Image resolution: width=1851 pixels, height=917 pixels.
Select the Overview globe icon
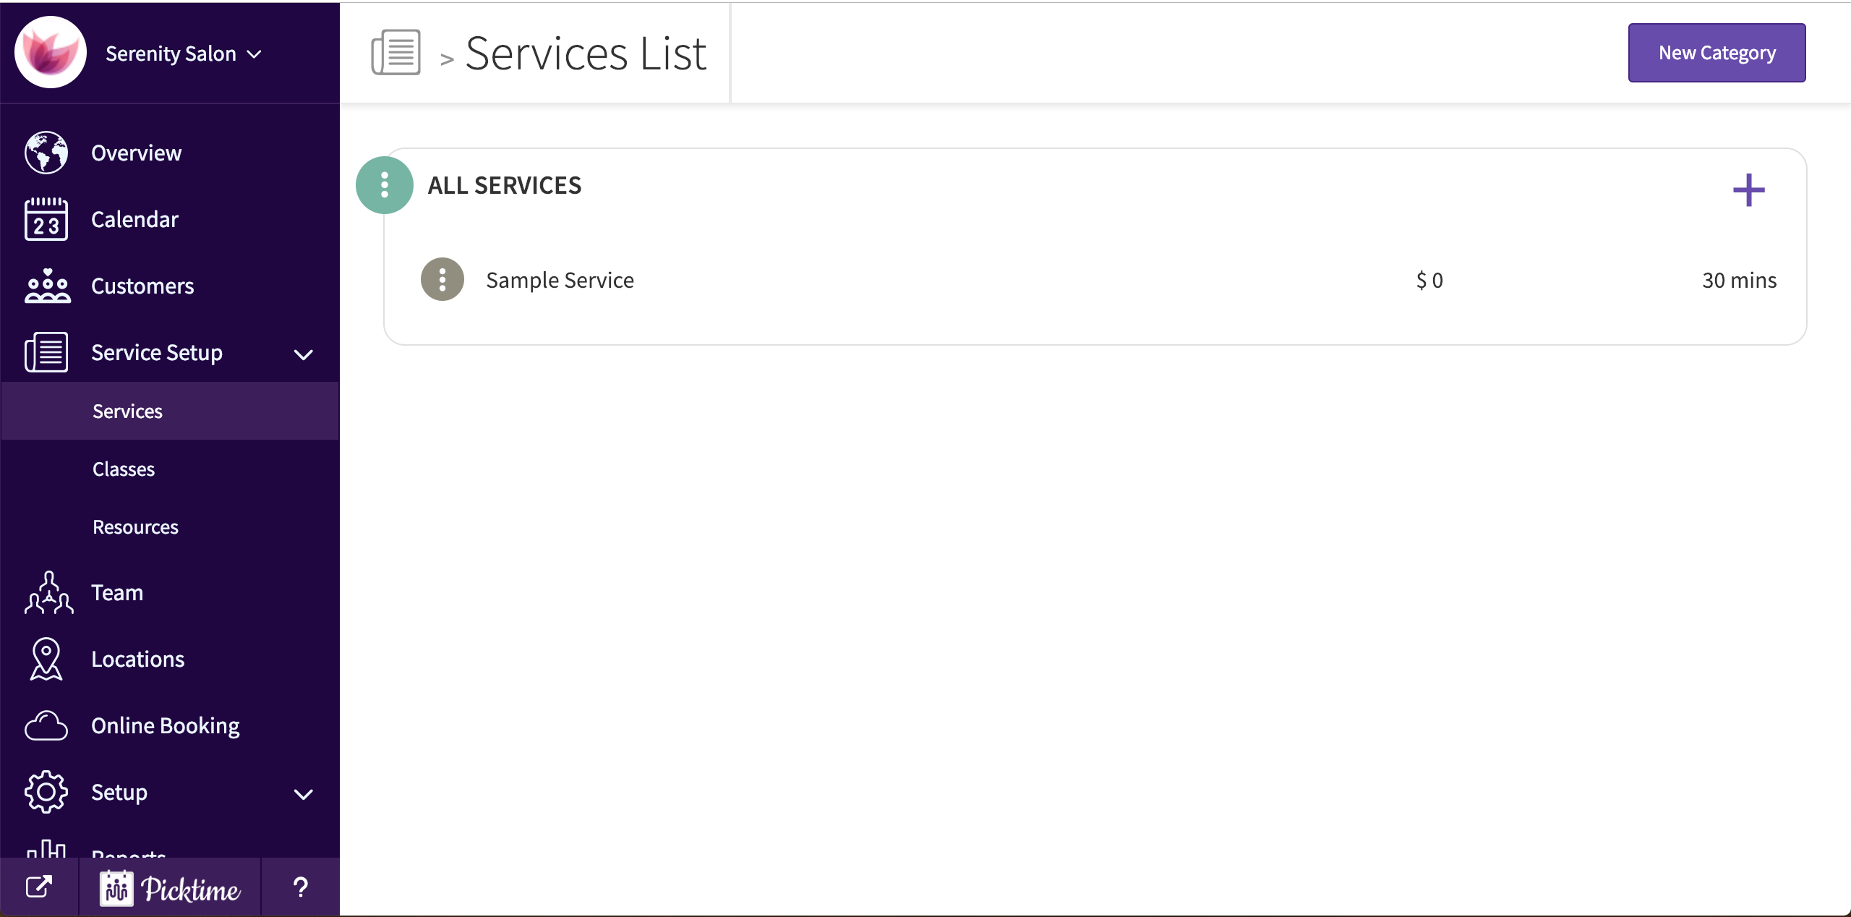point(46,153)
